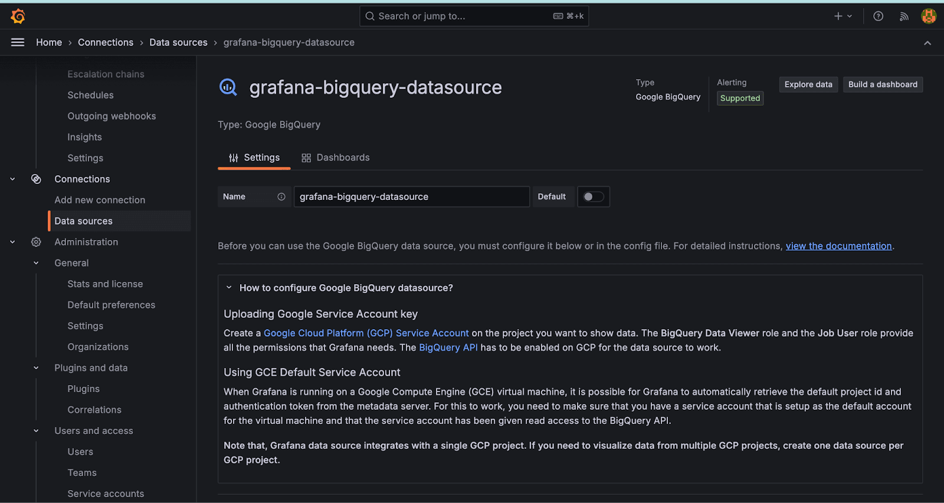Click the BigQuery datasource logo icon
944x503 pixels.
coord(228,87)
